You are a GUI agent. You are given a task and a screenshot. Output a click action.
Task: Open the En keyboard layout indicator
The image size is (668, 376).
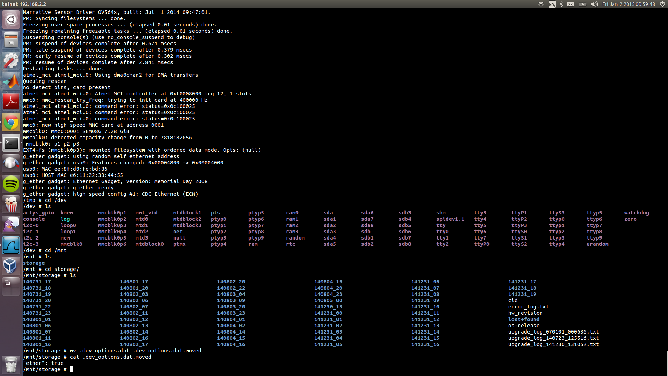point(552,4)
